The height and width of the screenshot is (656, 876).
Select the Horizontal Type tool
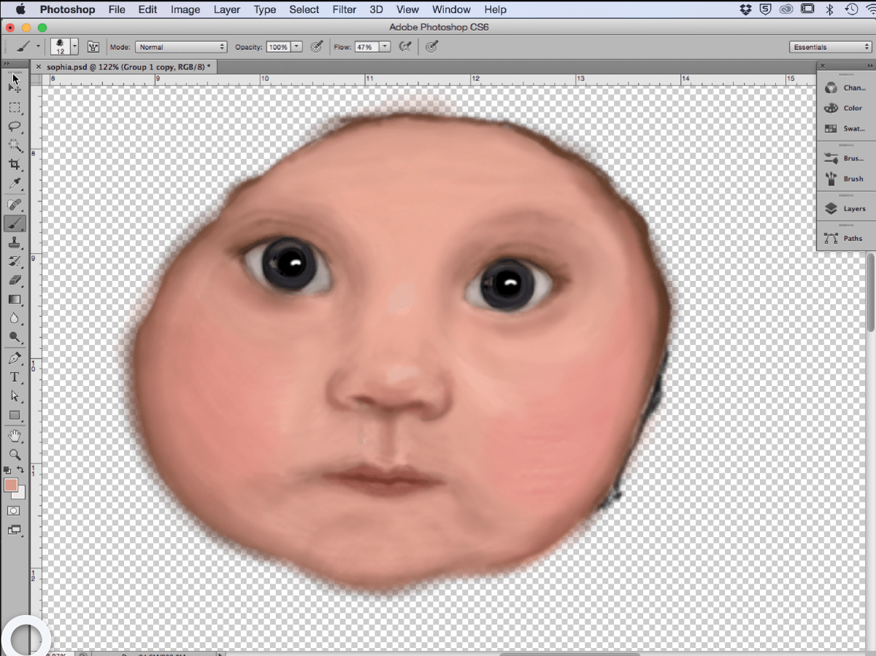[x=15, y=377]
